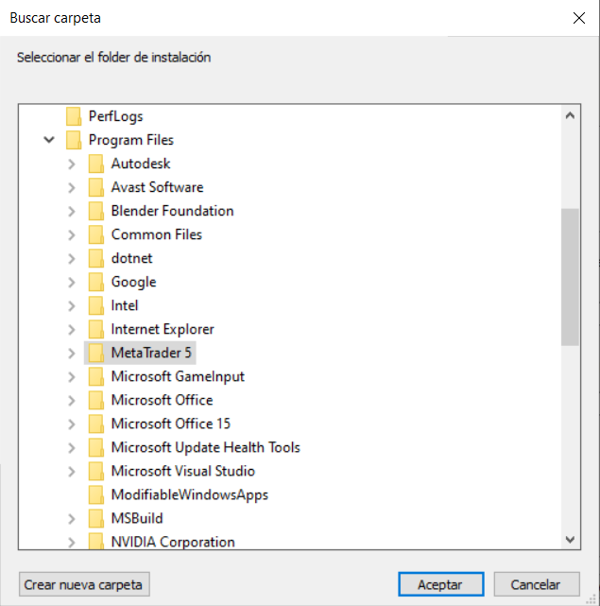
Task: Expand the Microsoft Visual Studio folder
Action: click(72, 472)
